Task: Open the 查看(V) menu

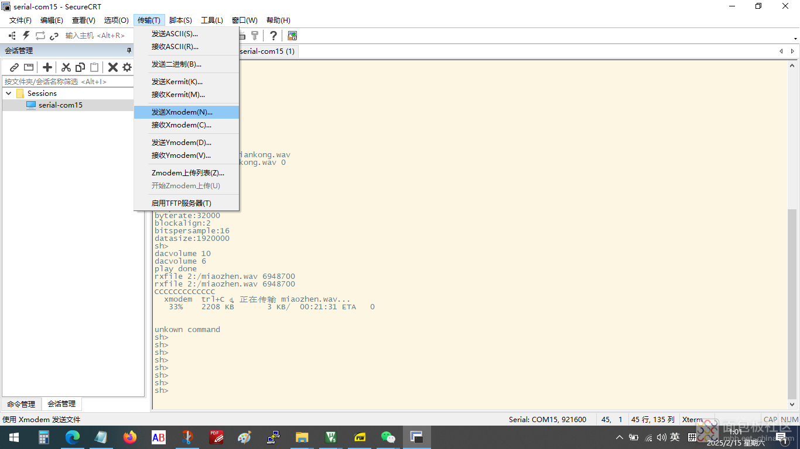Action: click(84, 20)
